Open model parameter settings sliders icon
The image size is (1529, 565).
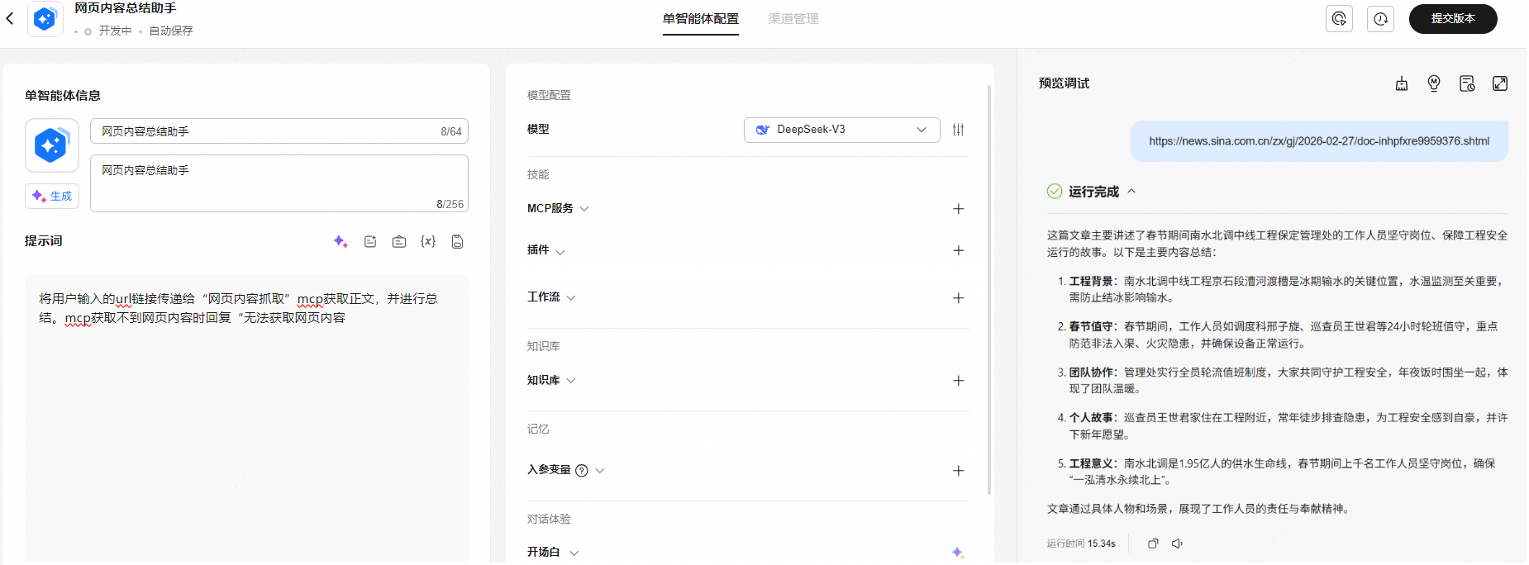coord(958,130)
